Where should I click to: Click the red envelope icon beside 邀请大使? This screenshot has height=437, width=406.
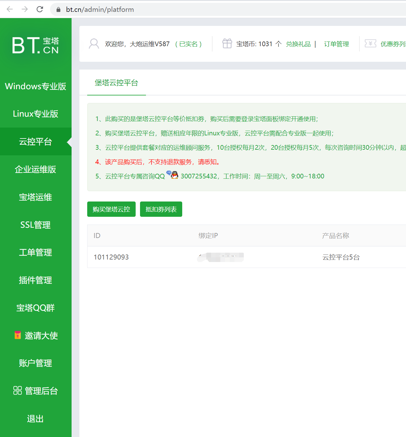pos(18,335)
